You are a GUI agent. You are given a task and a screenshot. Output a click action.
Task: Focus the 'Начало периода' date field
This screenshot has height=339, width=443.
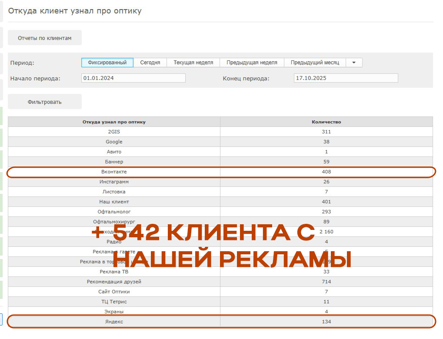click(133, 78)
